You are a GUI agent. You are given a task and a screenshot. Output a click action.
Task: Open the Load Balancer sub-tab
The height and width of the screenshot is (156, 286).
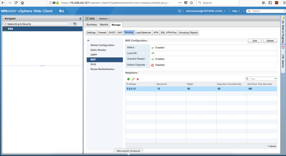pos(143,32)
